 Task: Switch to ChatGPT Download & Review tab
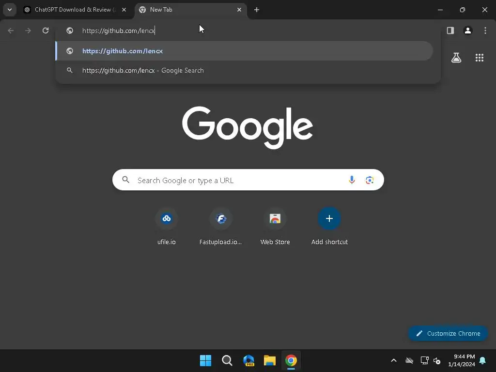coord(75,10)
